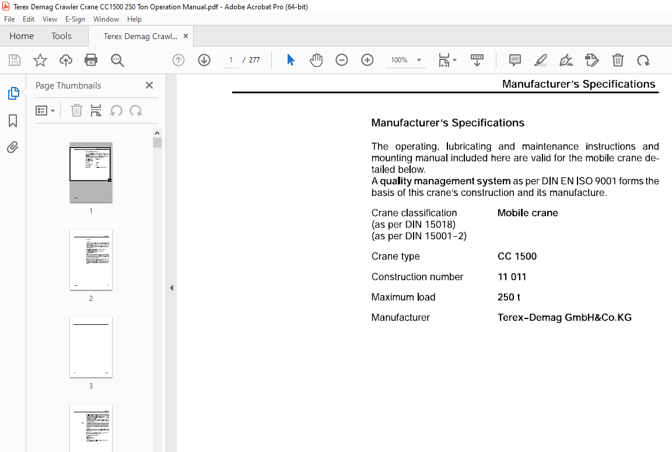Click the page number input field
Image resolution: width=672 pixels, height=452 pixels.
coord(231,60)
